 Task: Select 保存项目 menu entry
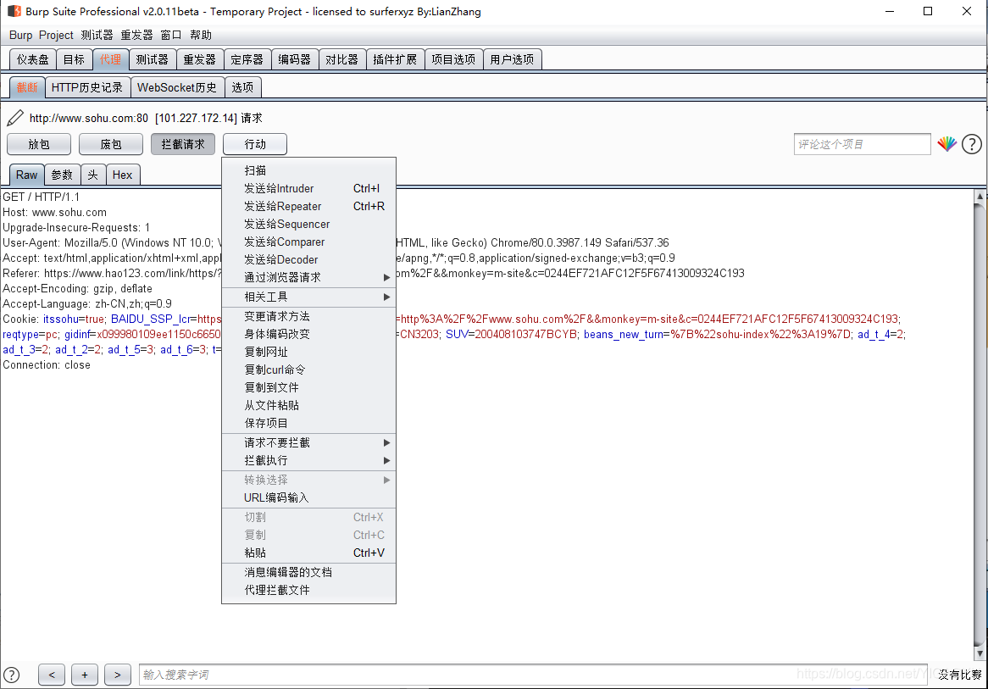click(308, 423)
